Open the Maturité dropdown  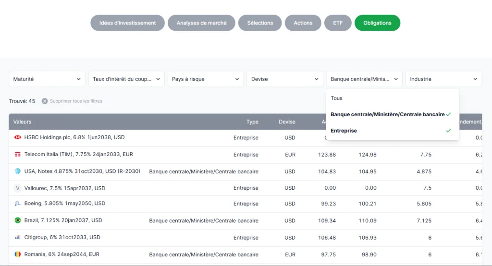(x=47, y=79)
